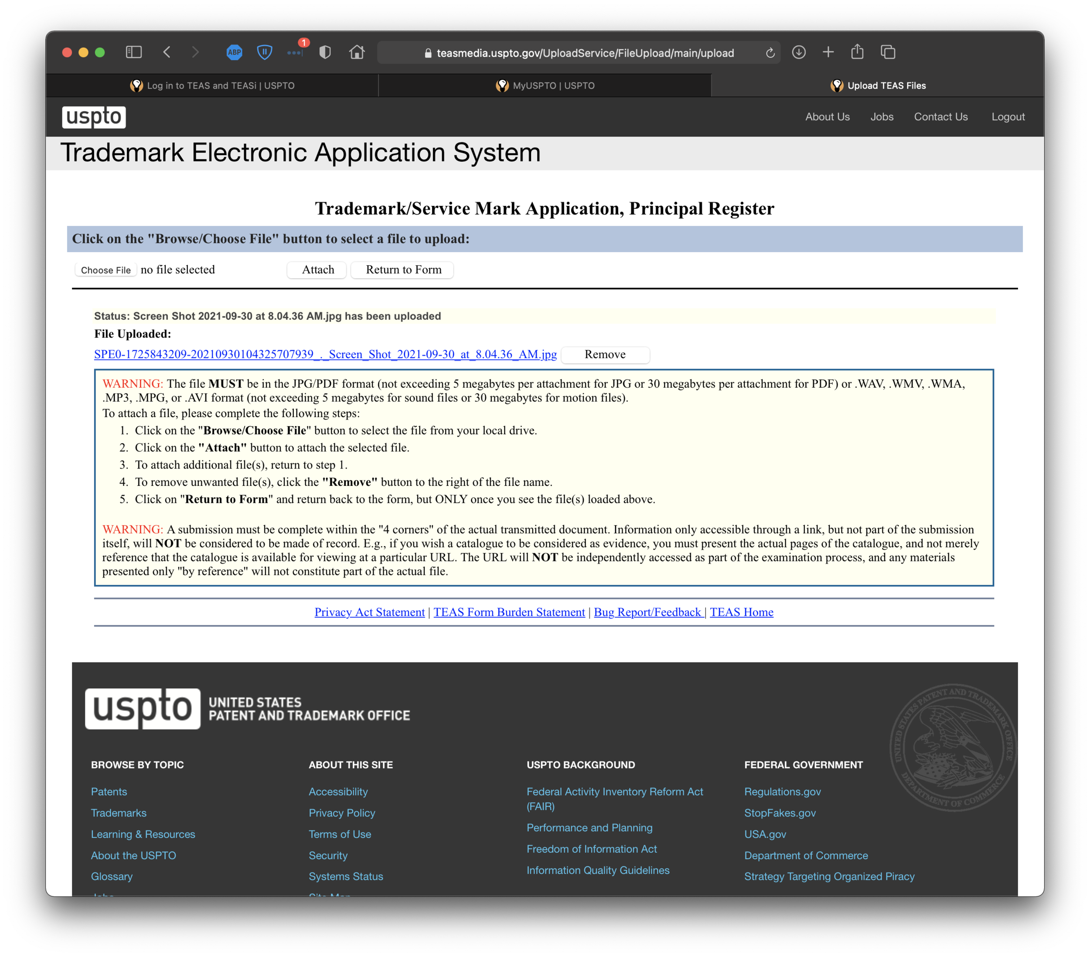
Task: Click the privacy report shield icon
Action: pyautogui.click(x=325, y=52)
